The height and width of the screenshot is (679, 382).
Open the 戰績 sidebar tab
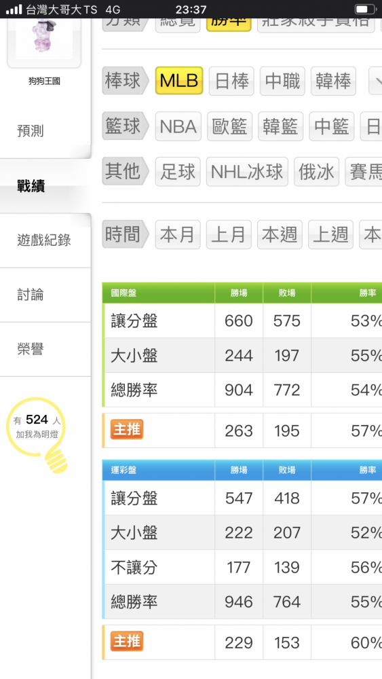click(x=45, y=186)
